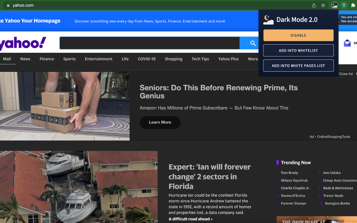Open trending topic Cheap Auto Insurance

[340, 180]
